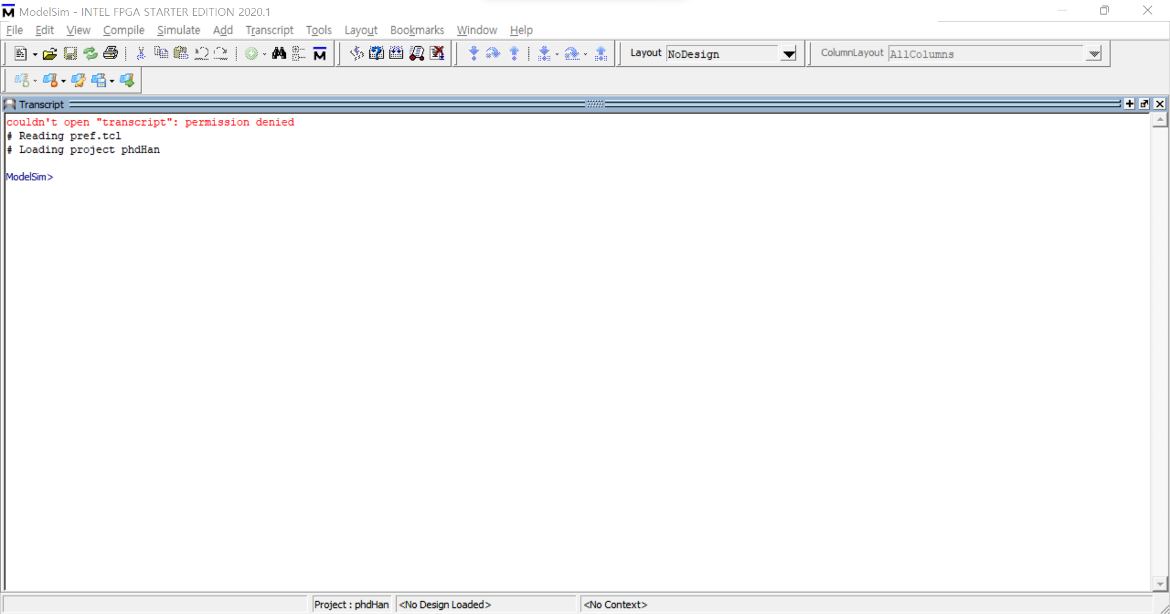Image resolution: width=1170 pixels, height=614 pixels.
Task: Click Step Out Current instance icon
Action: [x=601, y=54]
